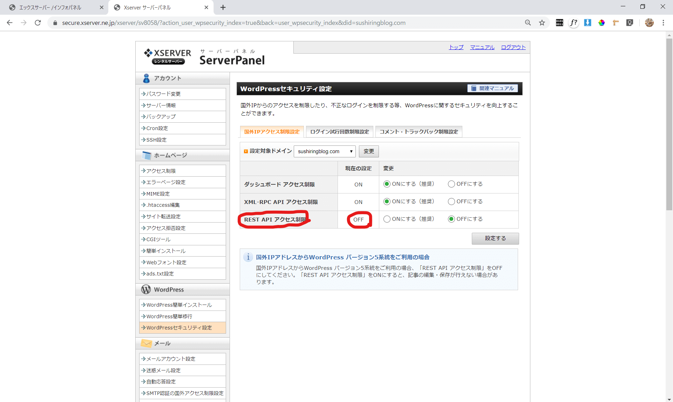Screen dimensions: 673x402
Task: Switch to ログイン試行回数制限設定 tab
Action: (x=339, y=132)
